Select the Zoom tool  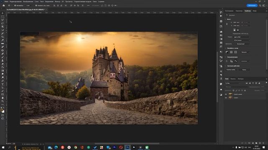(3, 101)
